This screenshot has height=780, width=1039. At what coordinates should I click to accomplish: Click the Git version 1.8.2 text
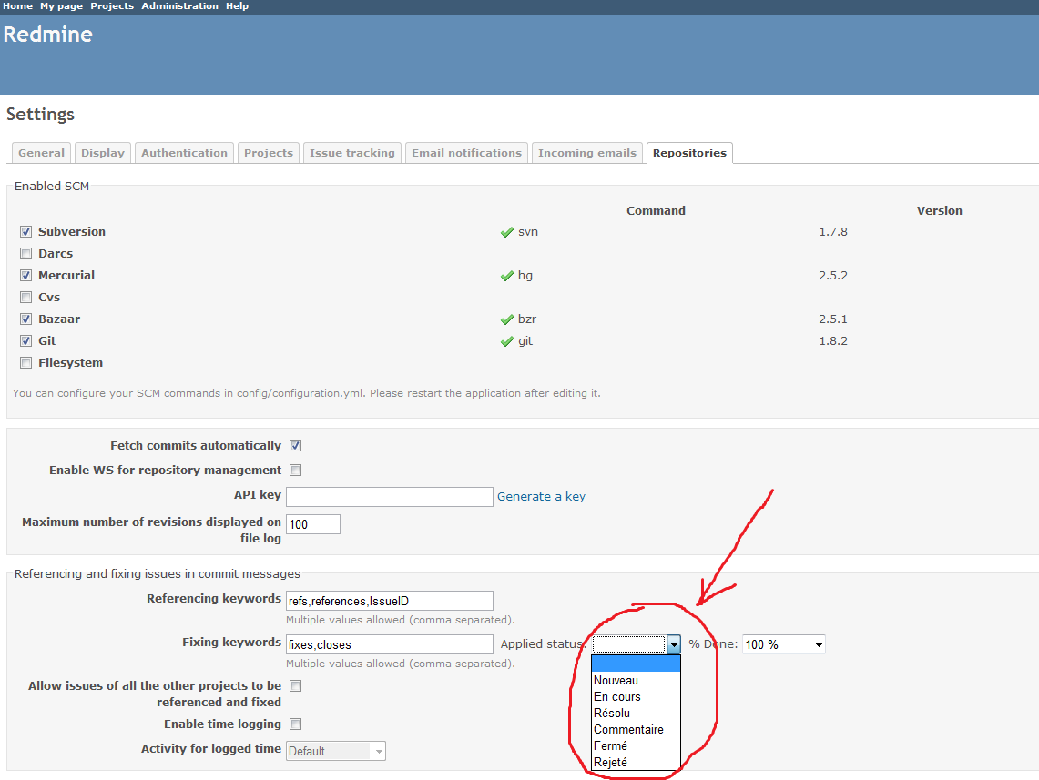pos(833,341)
